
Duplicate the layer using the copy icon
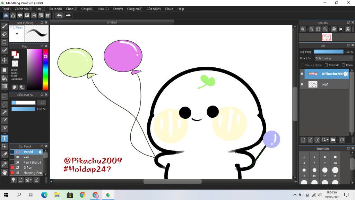coord(342,140)
